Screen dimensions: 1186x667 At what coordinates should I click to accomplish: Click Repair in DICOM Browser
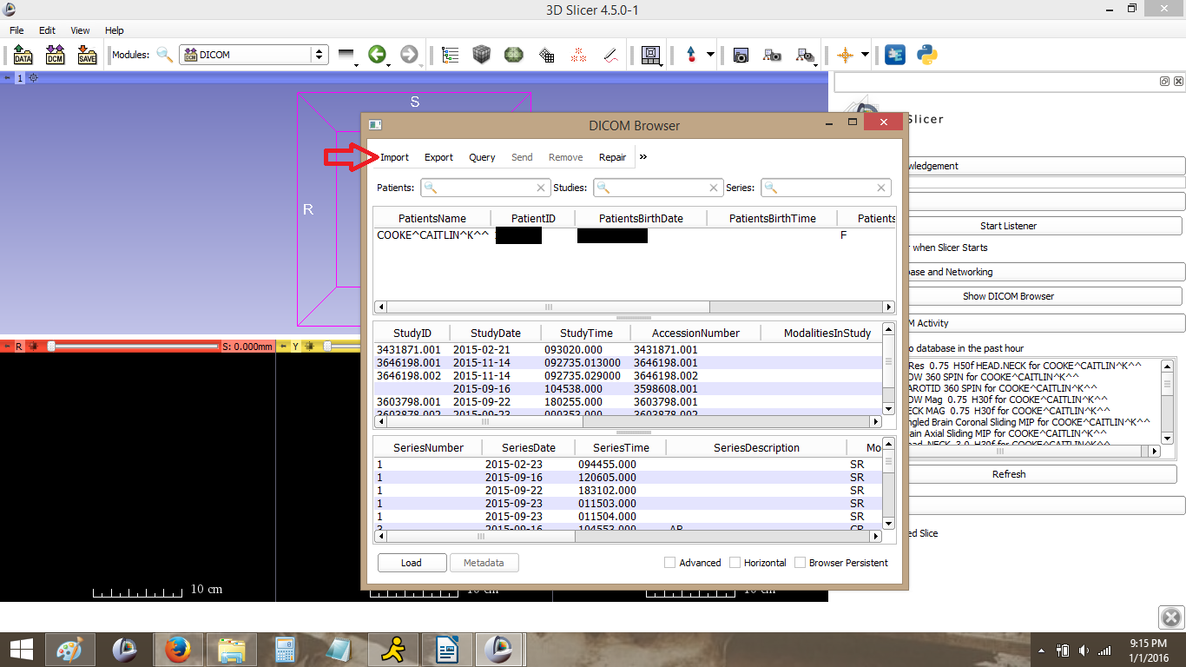click(x=612, y=157)
